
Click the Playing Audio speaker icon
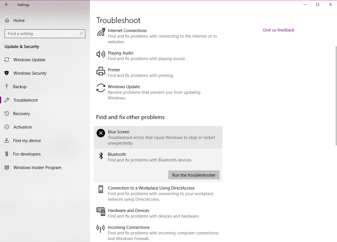[x=101, y=54]
